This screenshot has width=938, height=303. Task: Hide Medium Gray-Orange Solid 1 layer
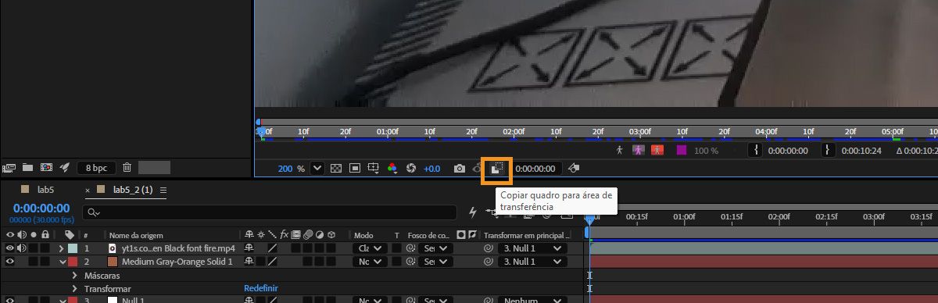pos(10,262)
